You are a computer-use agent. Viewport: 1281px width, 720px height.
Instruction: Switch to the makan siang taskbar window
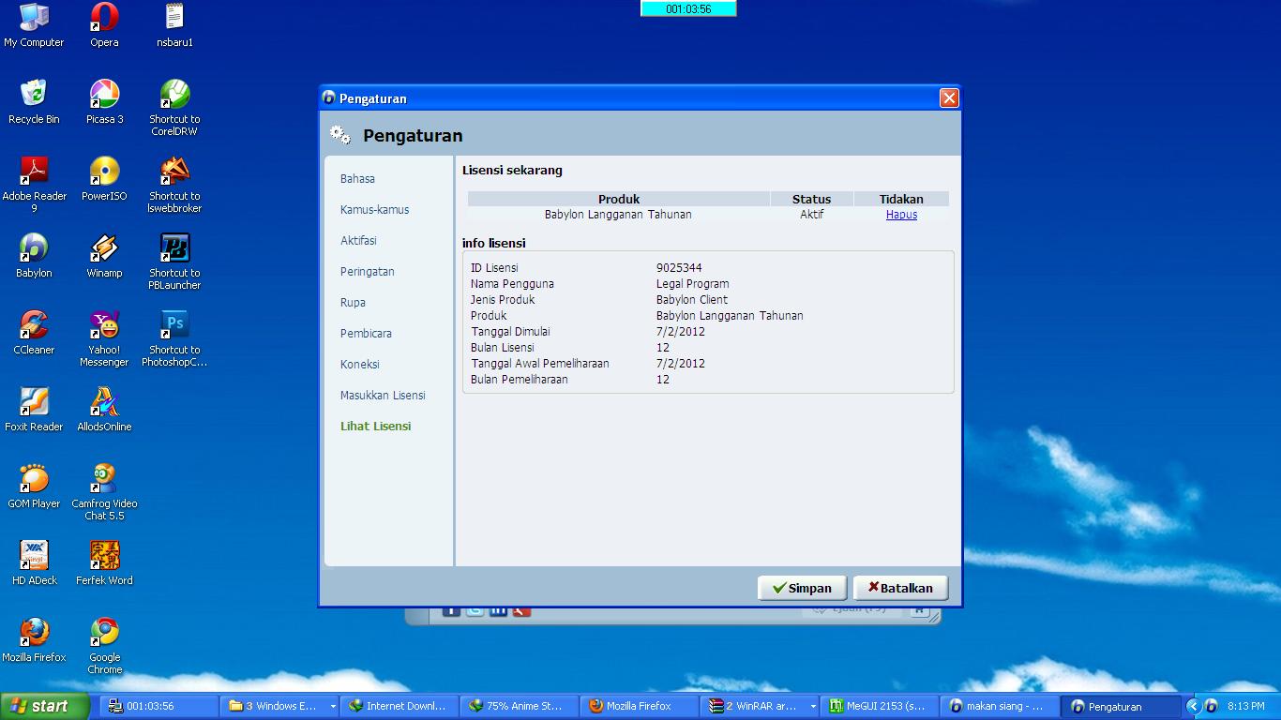pyautogui.click(x=1000, y=706)
